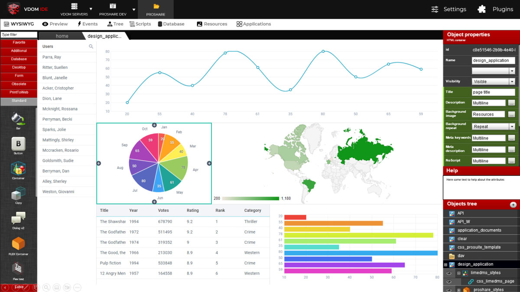Click the Database category button
This screenshot has height=292, width=520.
point(19,59)
